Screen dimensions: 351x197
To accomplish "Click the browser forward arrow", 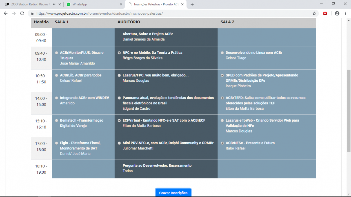I will coord(14,13).
